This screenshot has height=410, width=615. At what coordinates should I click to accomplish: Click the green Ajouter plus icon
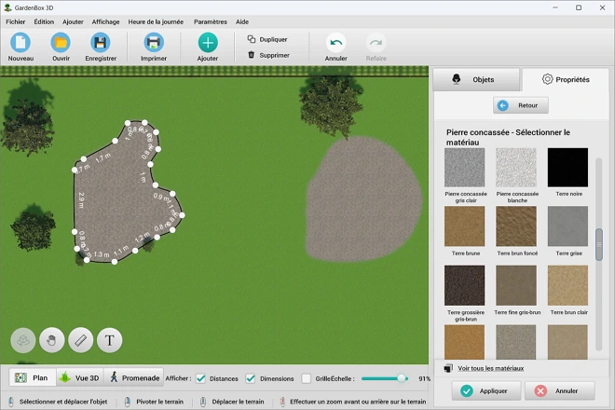[x=208, y=43]
